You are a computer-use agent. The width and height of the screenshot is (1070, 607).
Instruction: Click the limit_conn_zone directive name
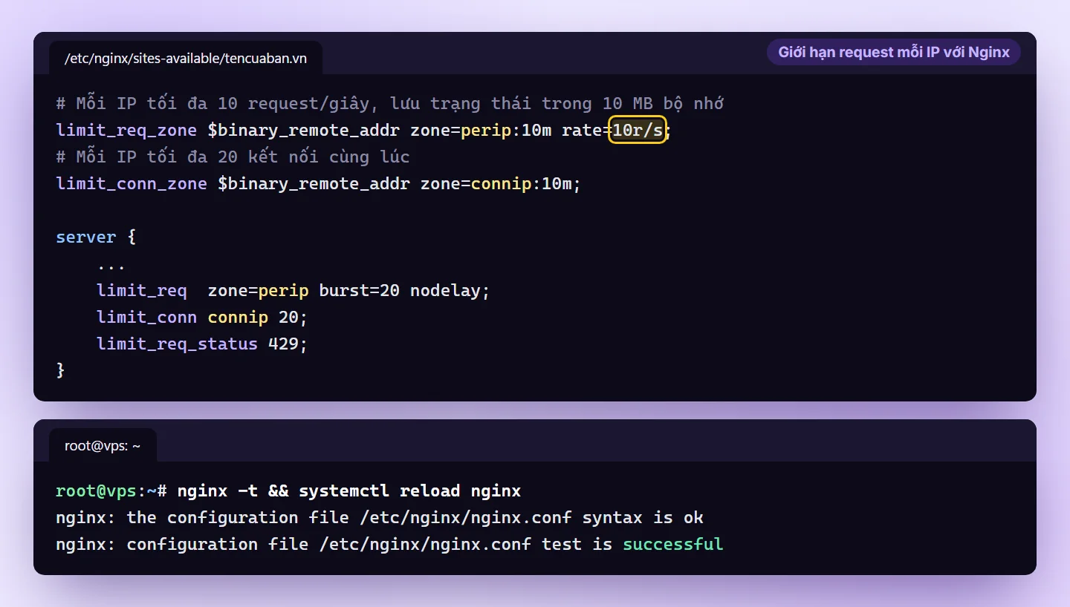(132, 184)
